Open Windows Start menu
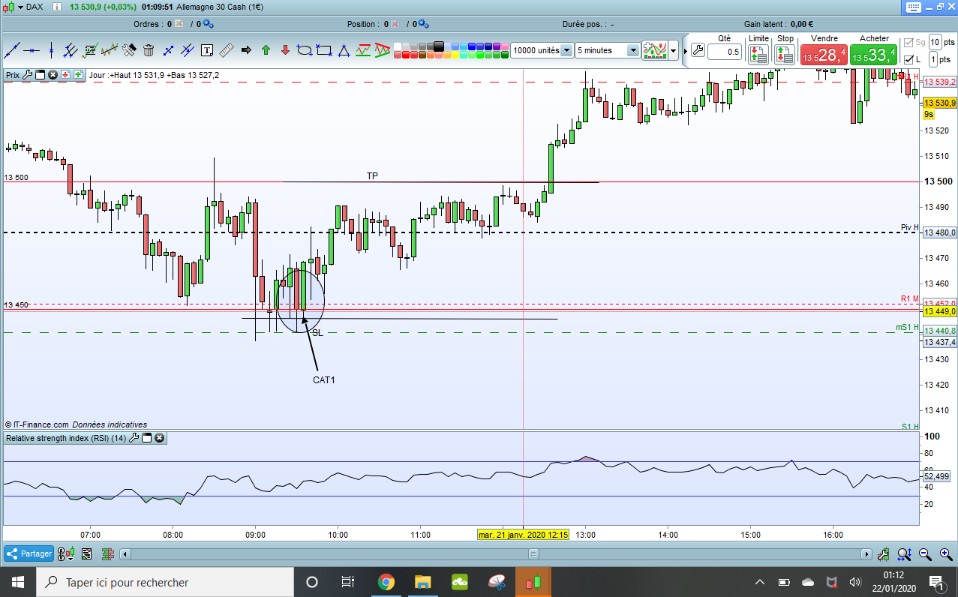Image resolution: width=958 pixels, height=597 pixels. (17, 582)
